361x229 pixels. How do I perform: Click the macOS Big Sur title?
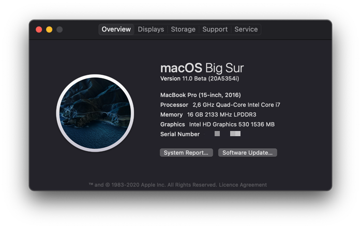202,68
